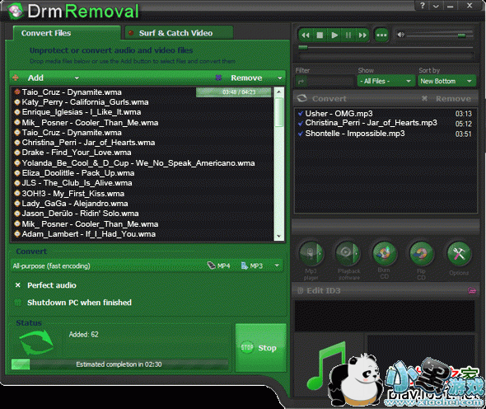Click the red icon beside first Taio_Cruz file
This screenshot has height=409, width=486.
tap(17, 92)
